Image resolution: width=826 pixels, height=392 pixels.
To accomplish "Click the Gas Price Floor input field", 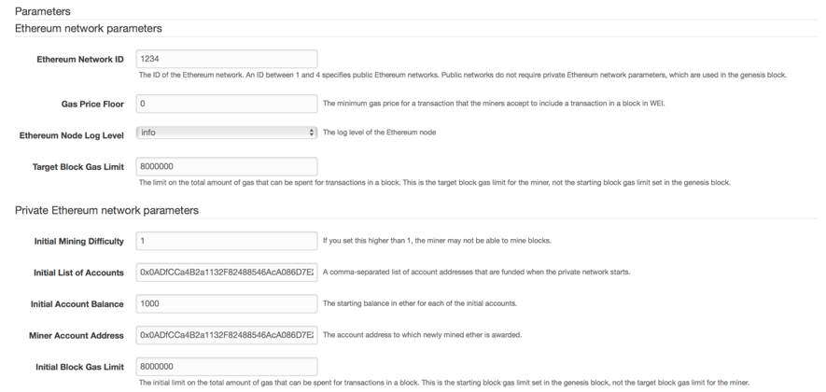I will (227, 104).
